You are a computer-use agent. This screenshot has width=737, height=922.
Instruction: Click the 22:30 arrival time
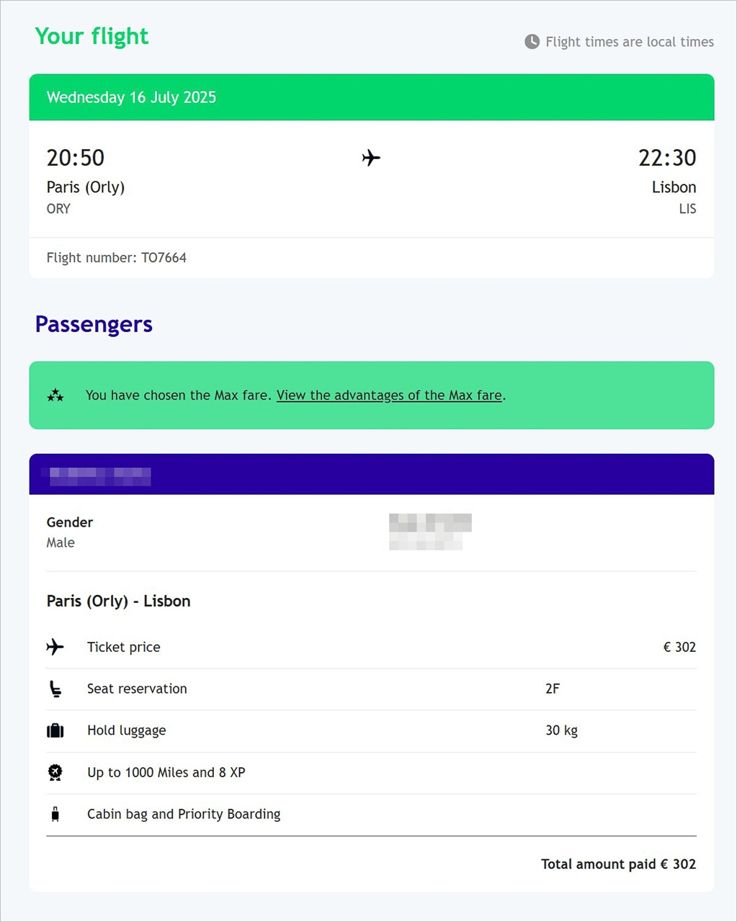[x=667, y=158]
